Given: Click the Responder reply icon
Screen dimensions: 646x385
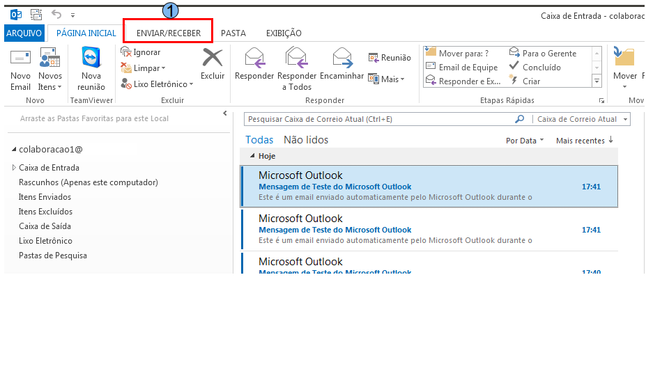Looking at the screenshot, I should [254, 58].
